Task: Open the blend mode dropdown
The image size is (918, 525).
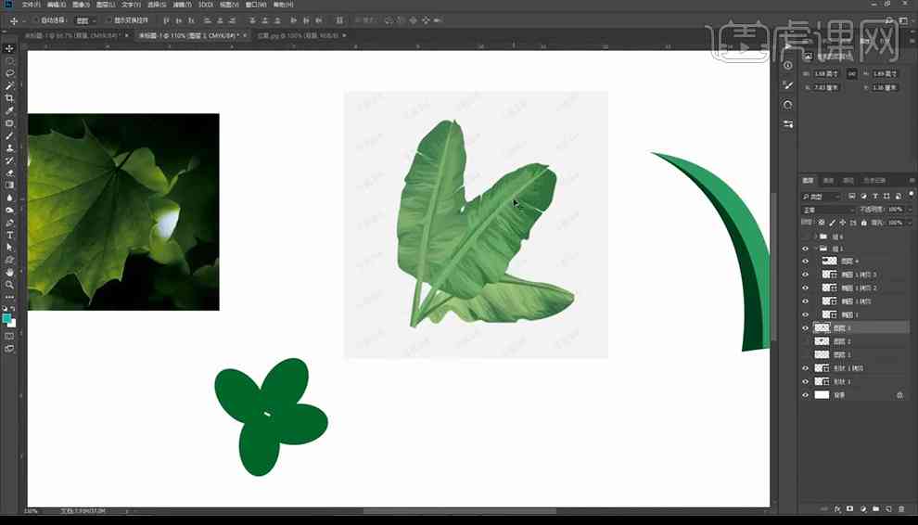Action: point(828,210)
